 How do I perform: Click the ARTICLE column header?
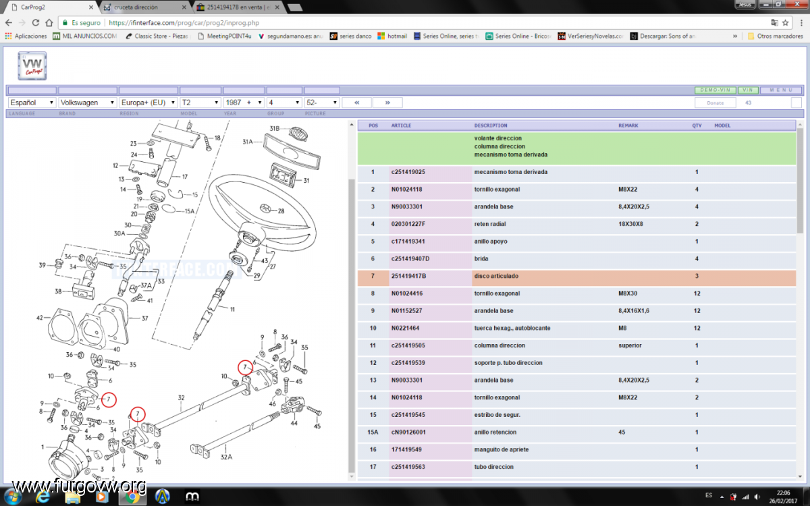pyautogui.click(x=401, y=125)
